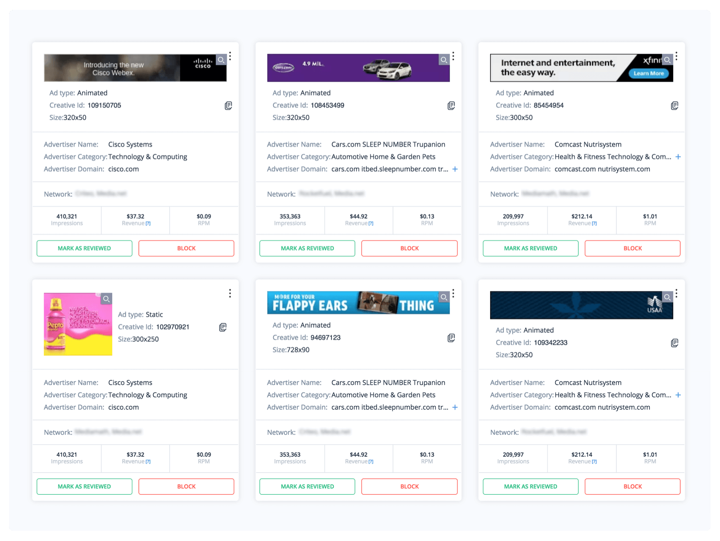Expand advertiser domains on creative 108453499 card
This screenshot has width=720, height=541.
point(455,169)
